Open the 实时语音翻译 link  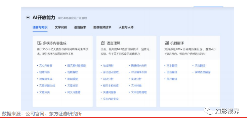(203, 72)
